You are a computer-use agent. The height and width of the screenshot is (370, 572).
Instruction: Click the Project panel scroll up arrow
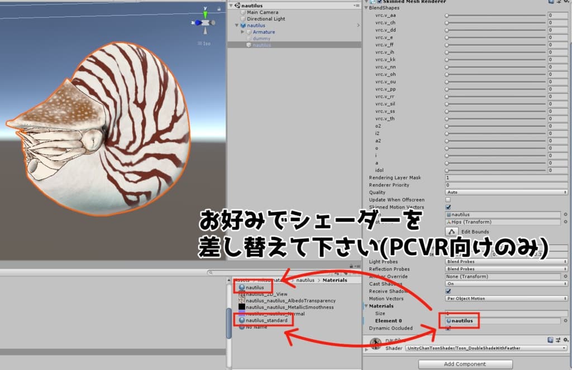229,280
